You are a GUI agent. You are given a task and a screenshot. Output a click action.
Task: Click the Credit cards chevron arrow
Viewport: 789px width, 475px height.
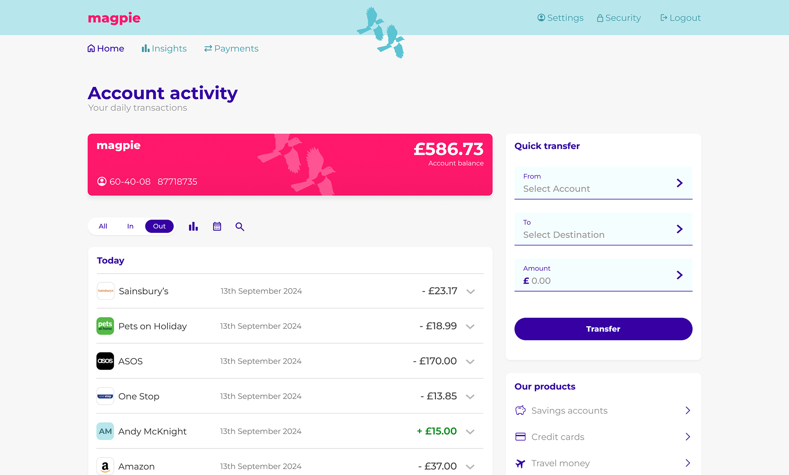tap(688, 436)
